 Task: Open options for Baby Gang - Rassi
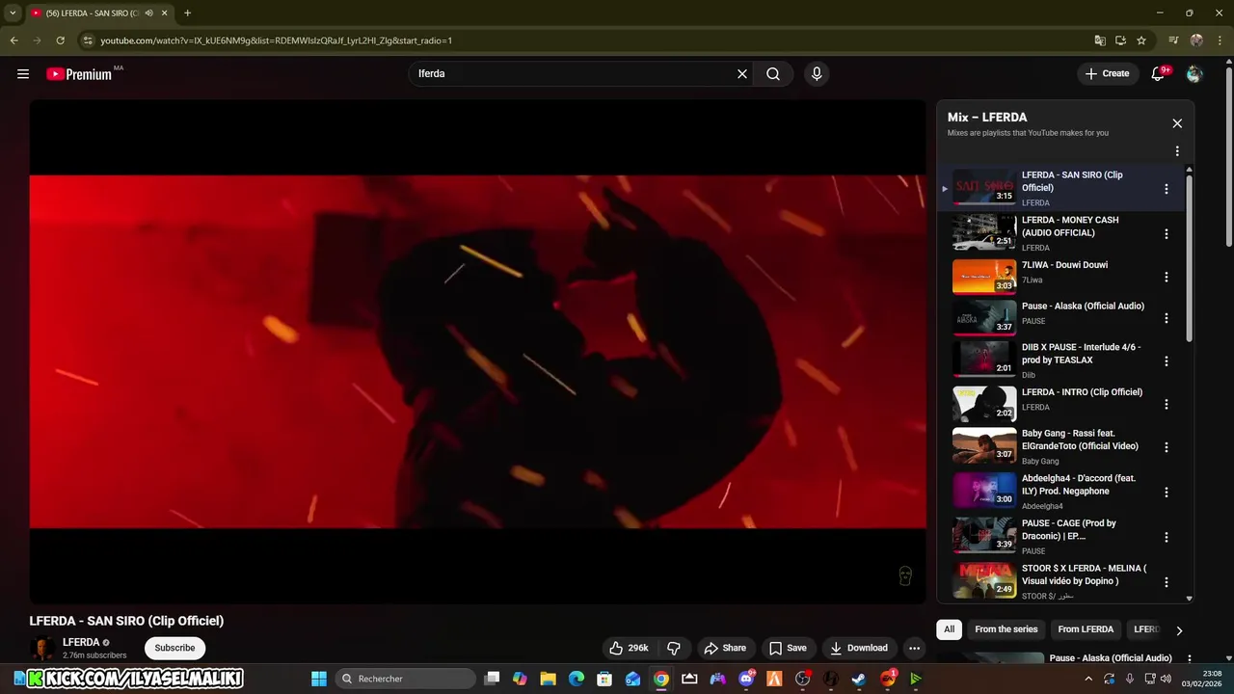tap(1167, 447)
